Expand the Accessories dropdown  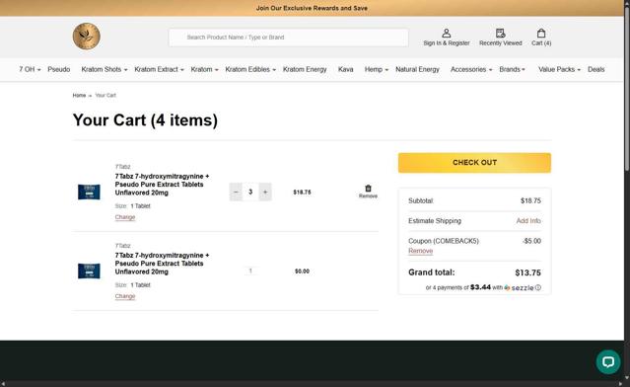(471, 69)
